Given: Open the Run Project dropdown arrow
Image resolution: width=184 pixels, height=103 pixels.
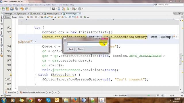Looking at the screenshot, I should 71,9.
